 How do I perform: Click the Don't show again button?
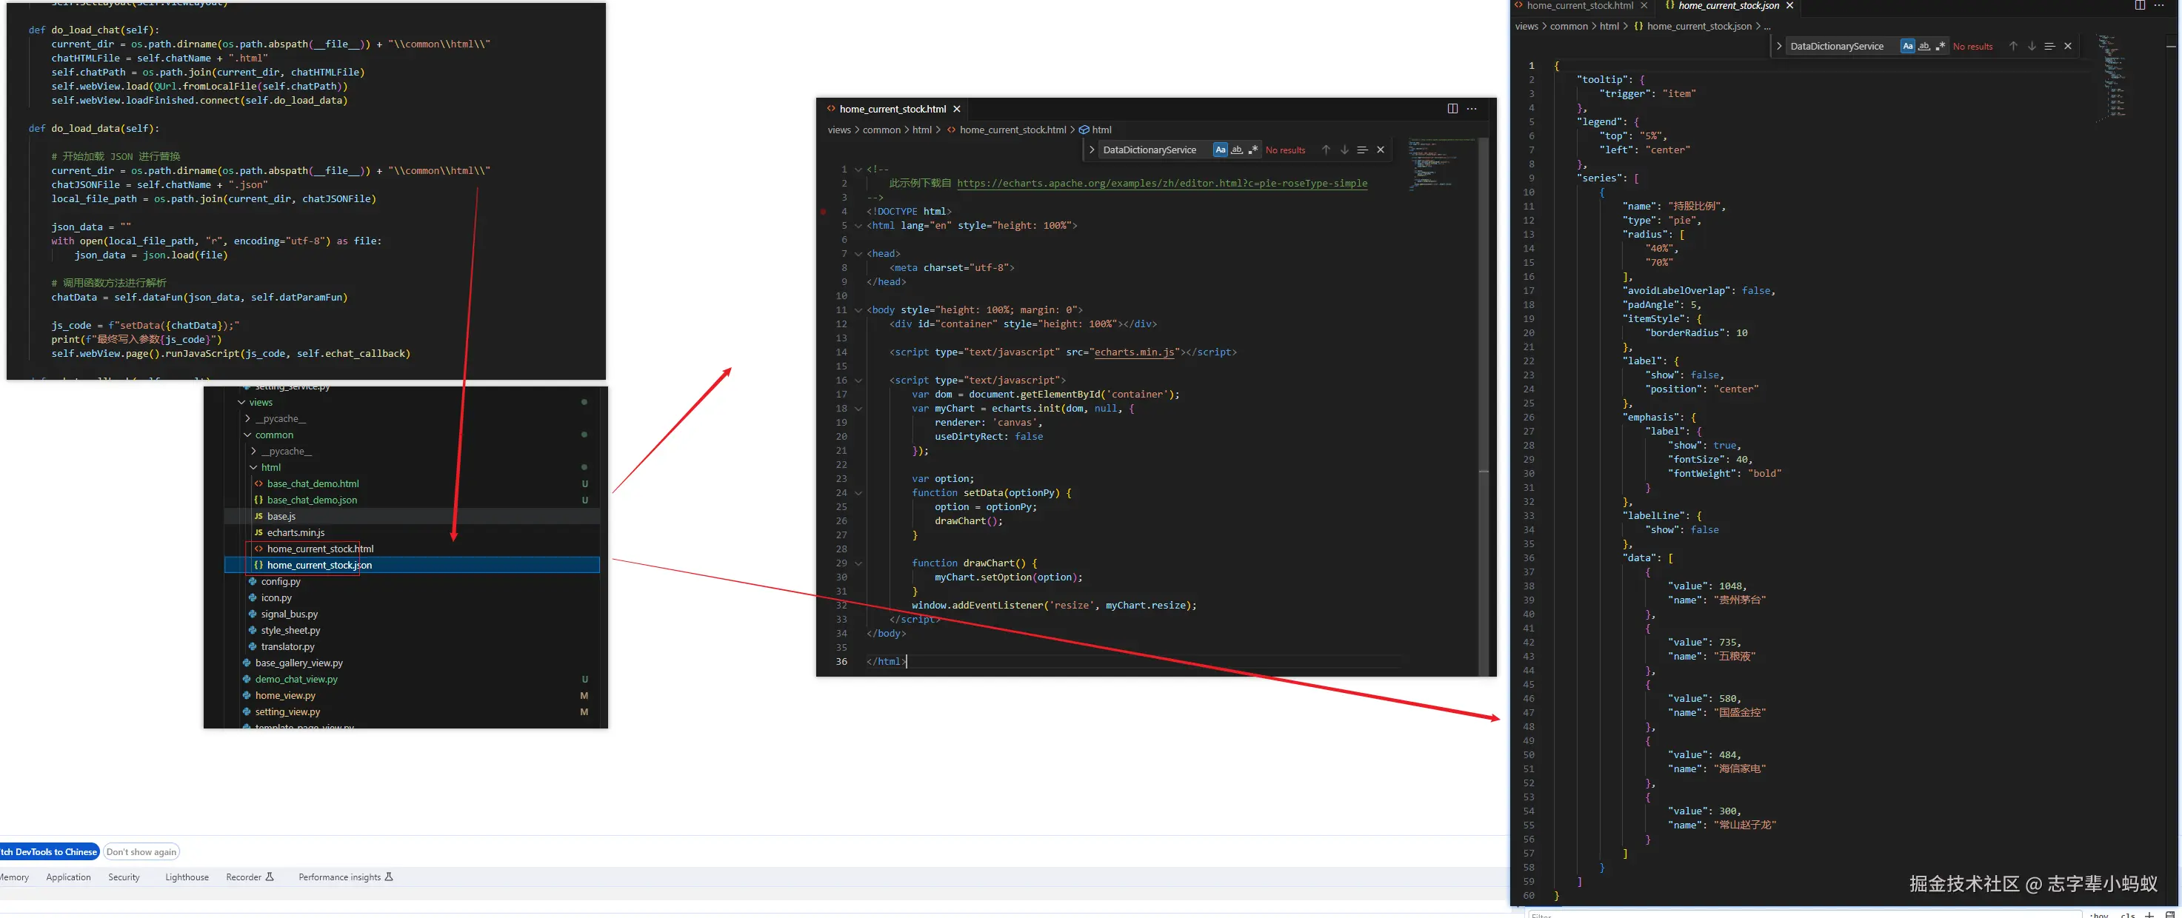point(141,852)
